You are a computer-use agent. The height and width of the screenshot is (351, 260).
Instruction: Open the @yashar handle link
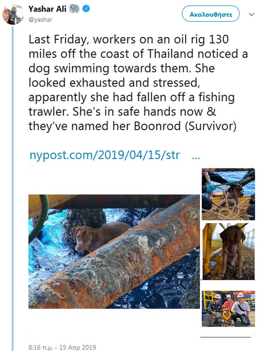[40, 20]
